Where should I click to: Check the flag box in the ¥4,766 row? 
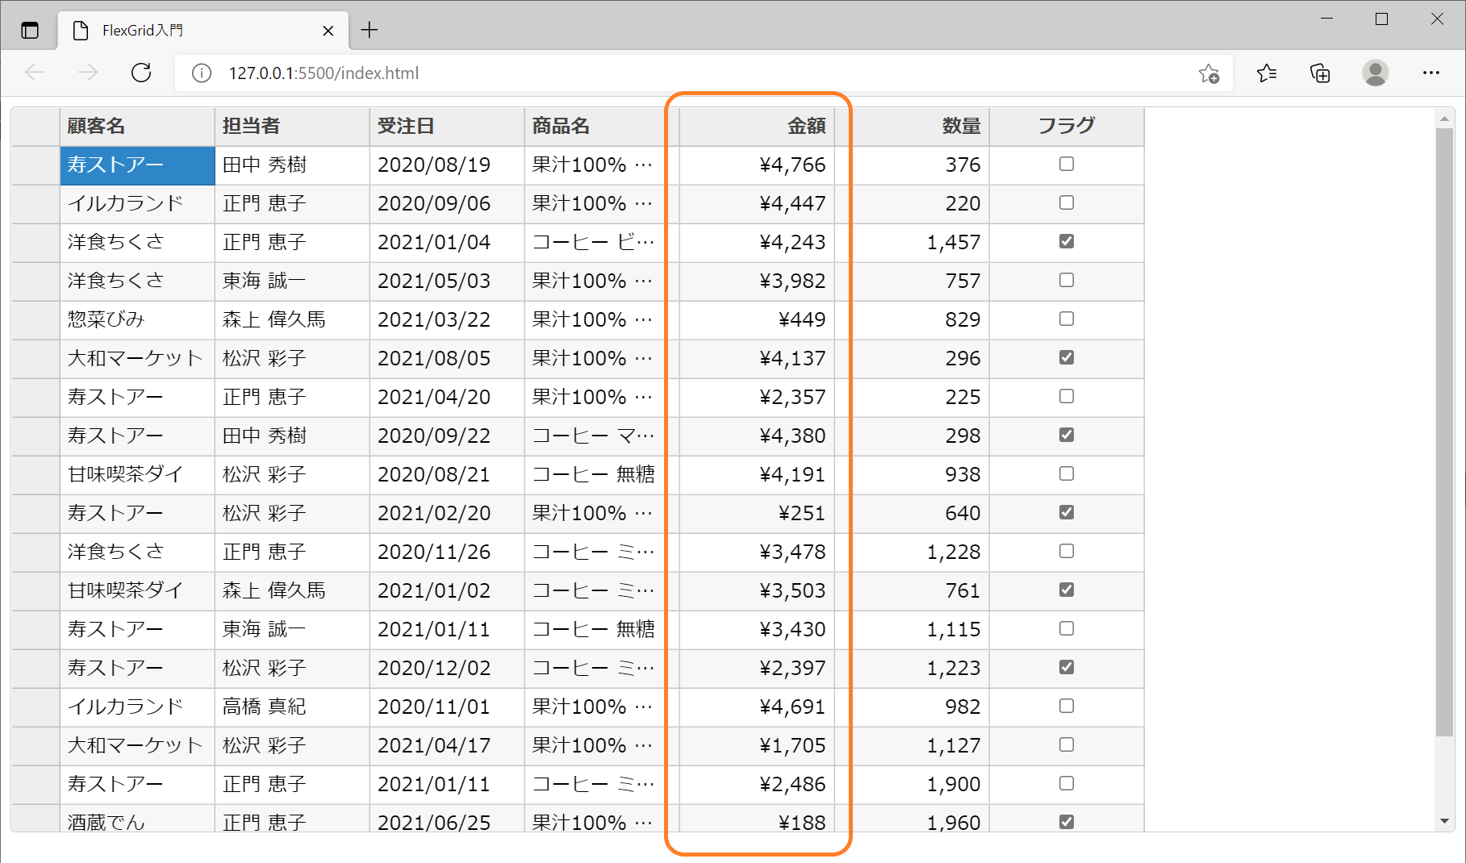pos(1067,165)
